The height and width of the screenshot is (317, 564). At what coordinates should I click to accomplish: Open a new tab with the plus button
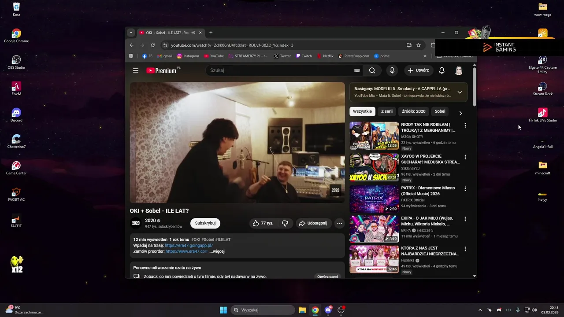[x=211, y=33]
